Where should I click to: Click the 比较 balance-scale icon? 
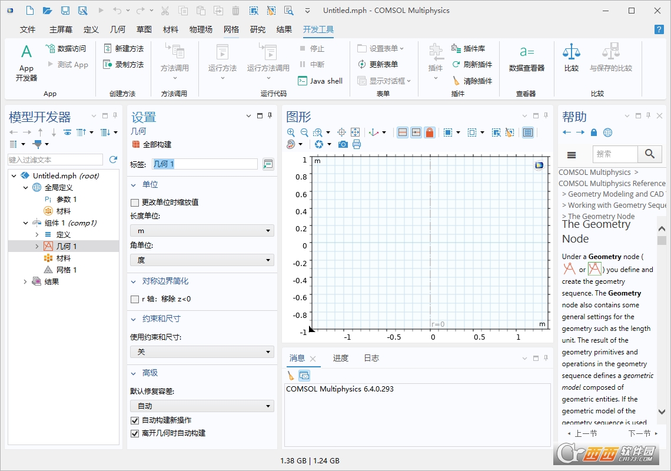572,52
